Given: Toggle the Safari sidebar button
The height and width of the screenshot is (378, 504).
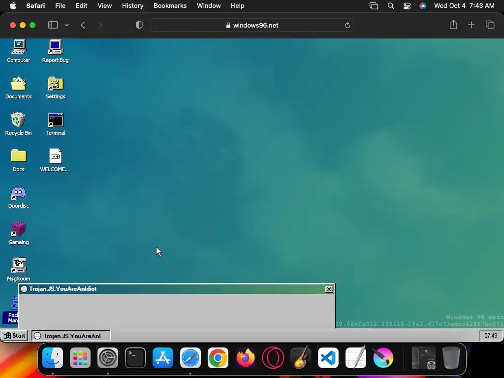Looking at the screenshot, I should coord(53,25).
